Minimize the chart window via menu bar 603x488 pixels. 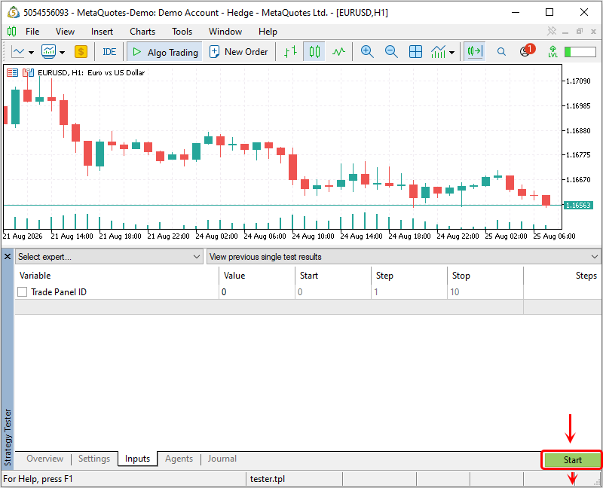pos(565,32)
